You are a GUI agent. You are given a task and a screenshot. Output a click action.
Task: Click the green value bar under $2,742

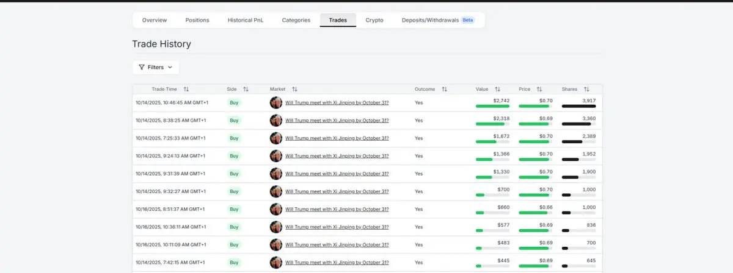click(492, 106)
